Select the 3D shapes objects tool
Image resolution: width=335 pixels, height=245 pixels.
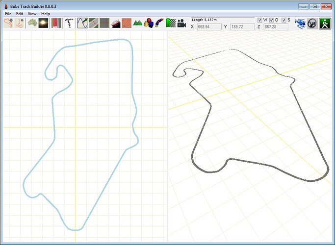pyautogui.click(x=149, y=23)
